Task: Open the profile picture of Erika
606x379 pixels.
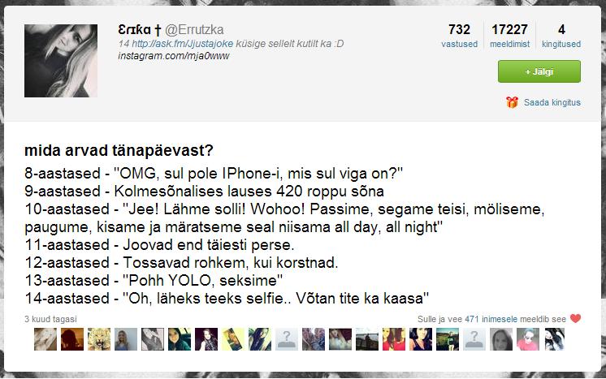Action: click(x=61, y=61)
